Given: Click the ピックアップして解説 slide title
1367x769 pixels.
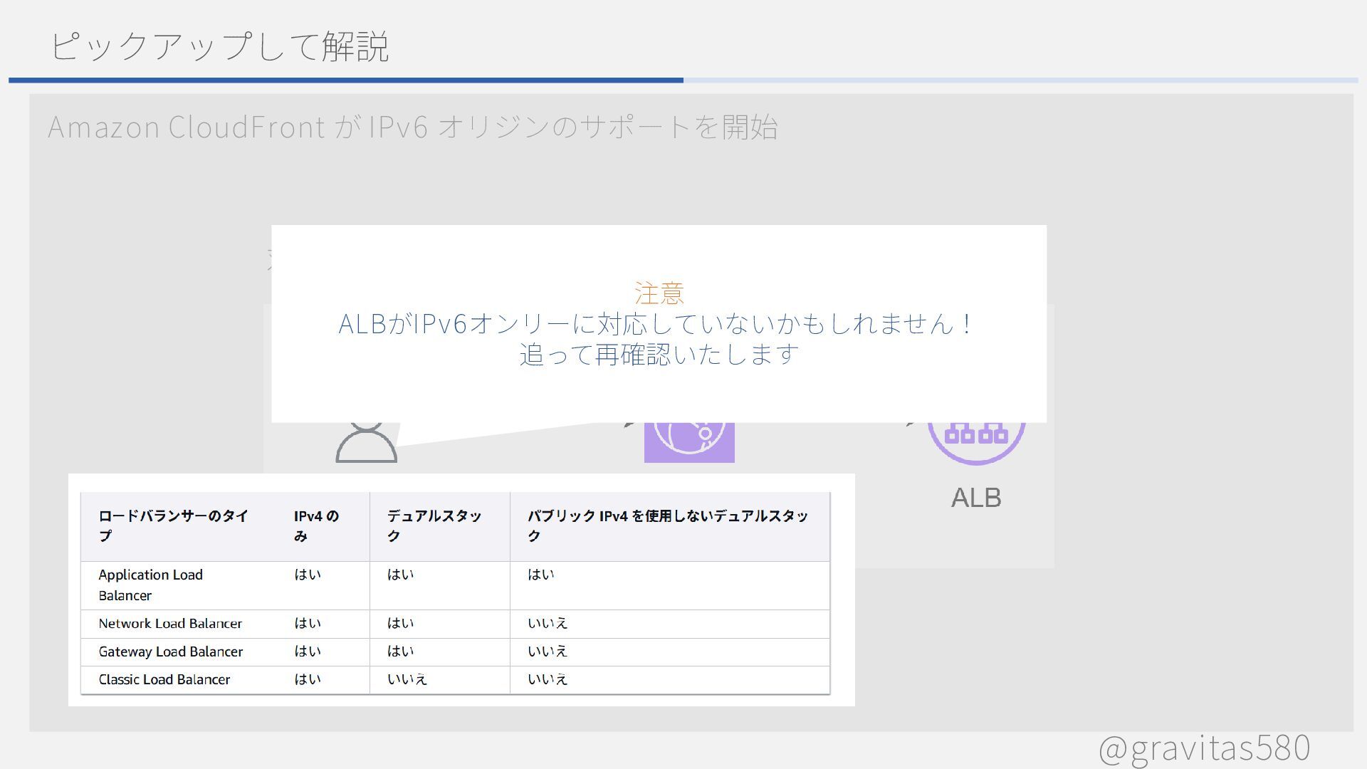Looking at the screenshot, I should [x=219, y=46].
